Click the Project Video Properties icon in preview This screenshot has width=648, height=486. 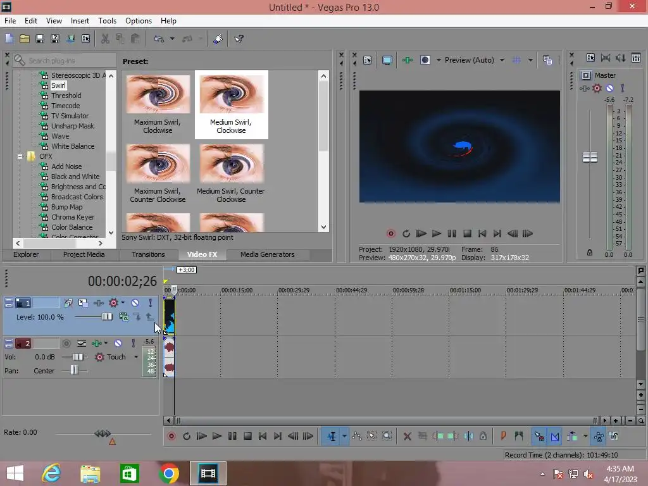point(367,60)
